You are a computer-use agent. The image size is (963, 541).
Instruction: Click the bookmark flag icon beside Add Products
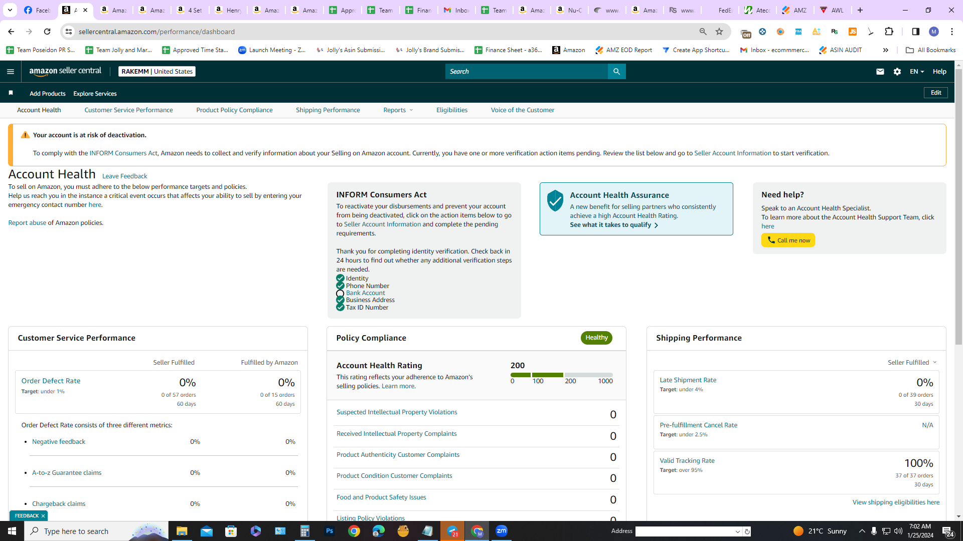point(11,93)
